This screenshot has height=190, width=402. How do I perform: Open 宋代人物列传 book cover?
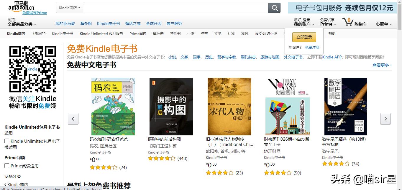229,106
